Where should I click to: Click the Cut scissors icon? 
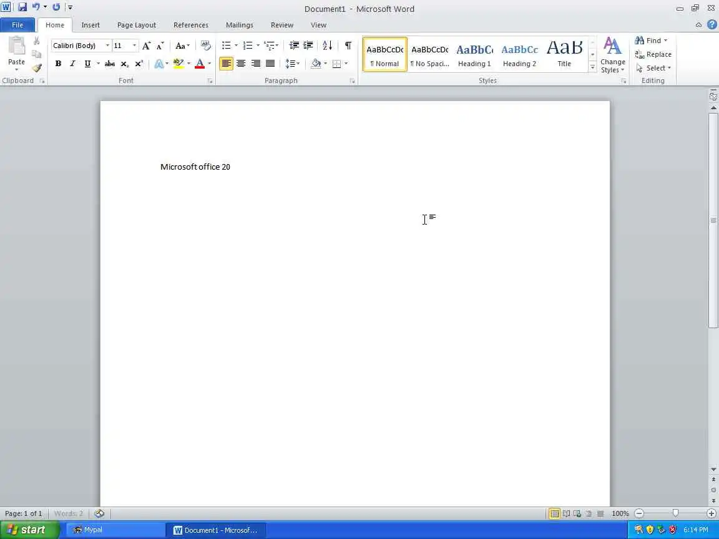(37, 41)
